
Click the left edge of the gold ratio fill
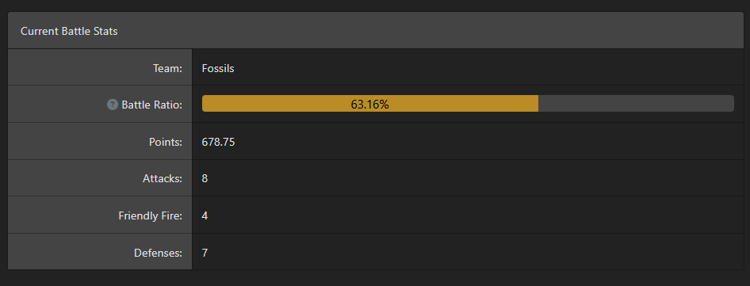pos(205,104)
